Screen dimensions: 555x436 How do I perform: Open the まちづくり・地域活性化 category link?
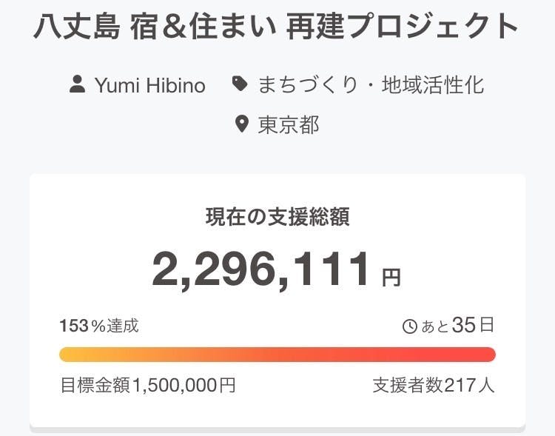[x=371, y=85]
